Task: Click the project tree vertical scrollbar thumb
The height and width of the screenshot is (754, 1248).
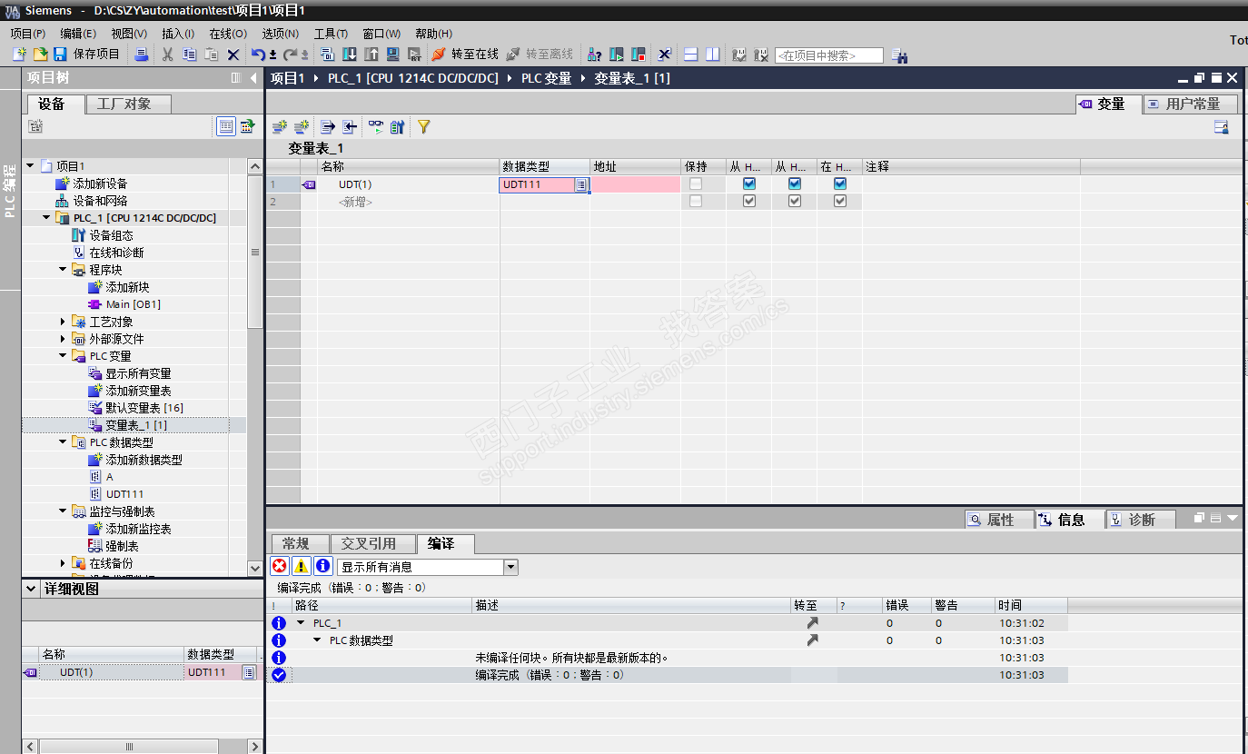Action: coord(254,252)
